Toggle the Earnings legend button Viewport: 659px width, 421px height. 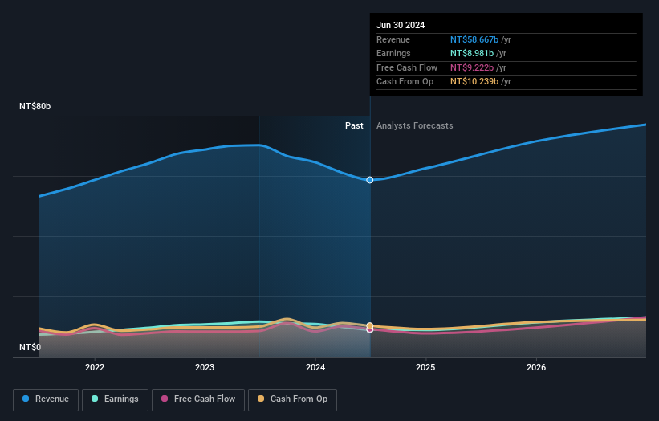(115, 399)
